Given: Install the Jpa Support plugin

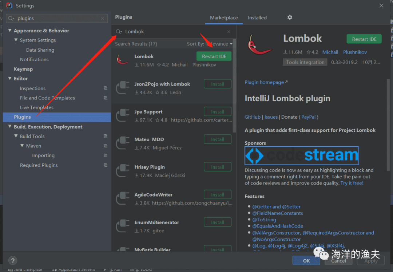Looking at the screenshot, I should (218, 111).
